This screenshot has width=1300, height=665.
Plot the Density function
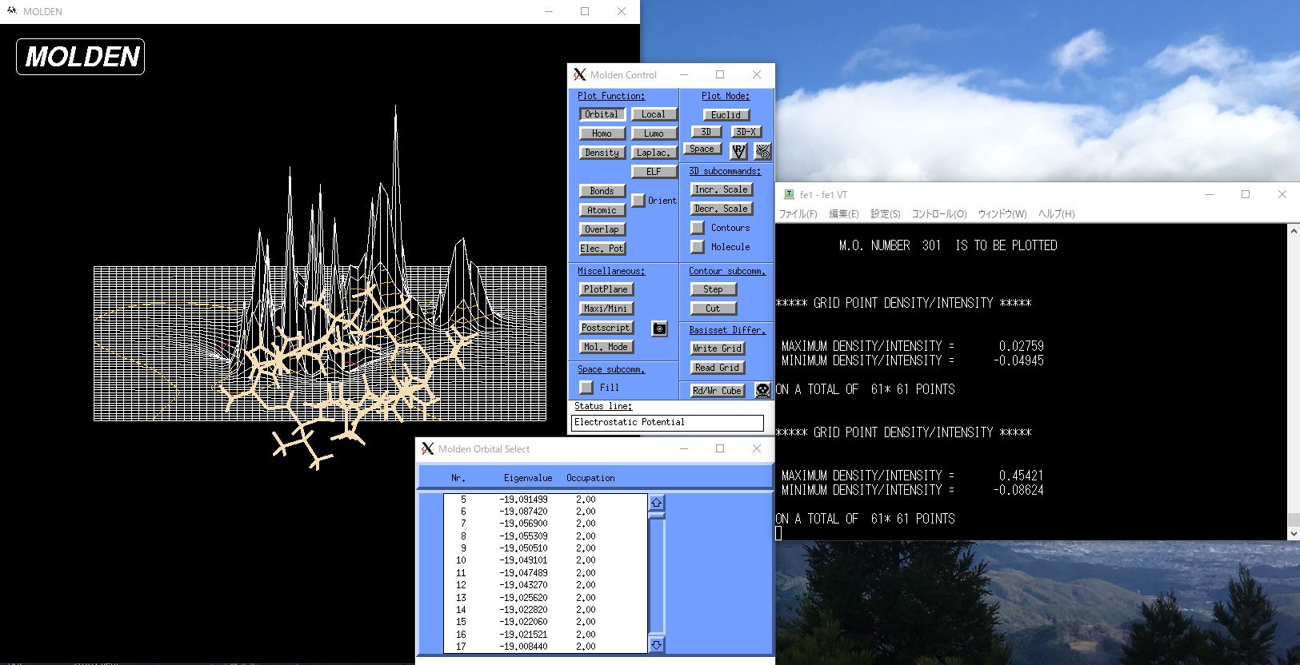602,153
